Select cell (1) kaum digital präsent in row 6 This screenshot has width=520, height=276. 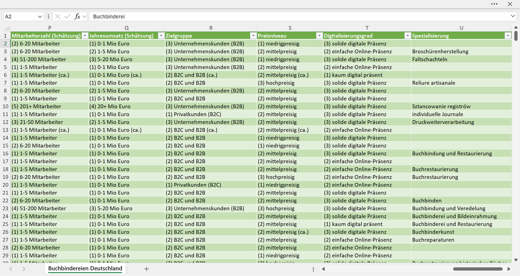coord(367,75)
